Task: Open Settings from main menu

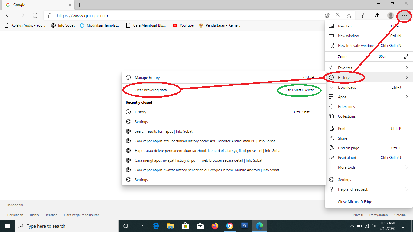Action: click(x=369, y=180)
